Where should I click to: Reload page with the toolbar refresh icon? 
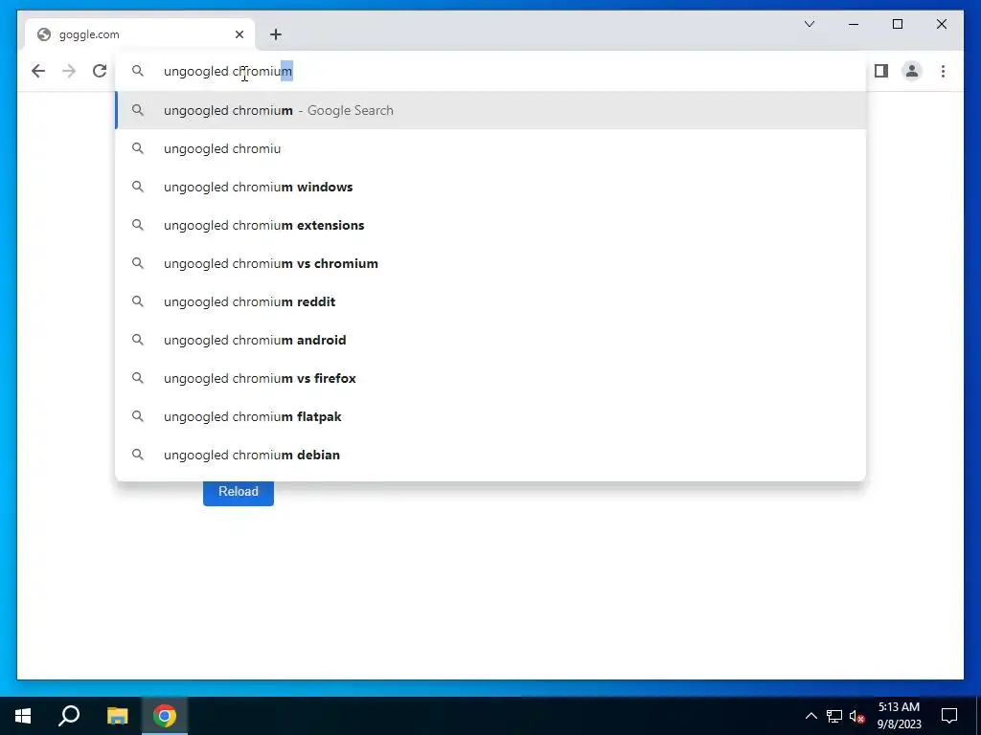(x=100, y=71)
